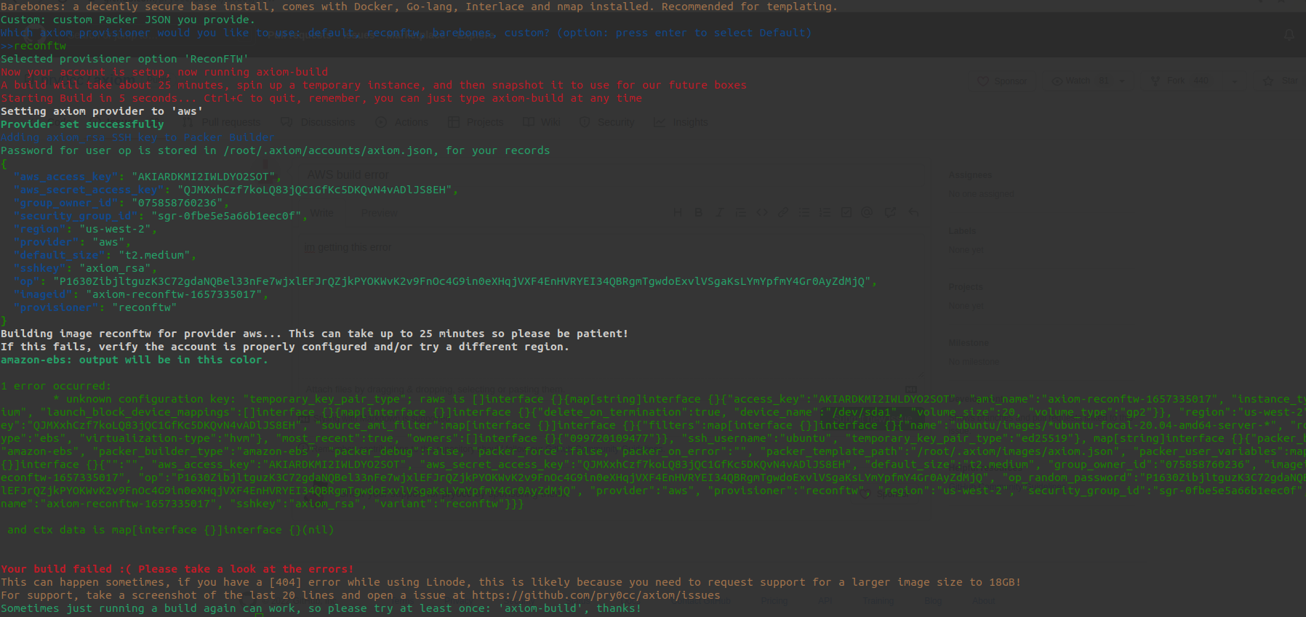Click 'Password for user op is stored' line
Screen dimensions: 1306x617
point(276,150)
